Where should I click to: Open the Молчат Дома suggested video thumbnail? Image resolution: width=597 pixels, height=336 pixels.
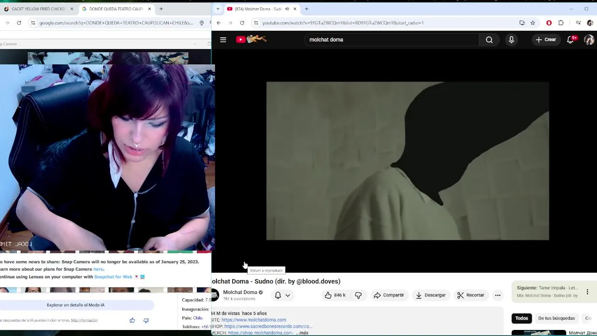tap(539, 333)
